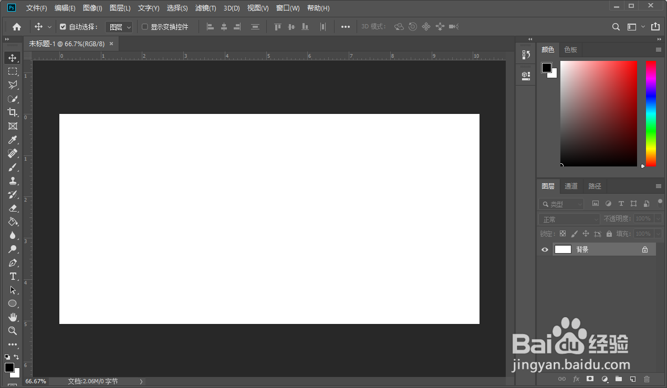Select the Eraser tool
This screenshot has width=667, height=388.
click(13, 208)
